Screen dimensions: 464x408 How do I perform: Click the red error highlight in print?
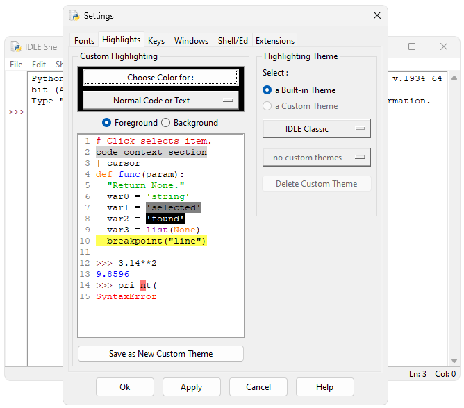(x=143, y=285)
